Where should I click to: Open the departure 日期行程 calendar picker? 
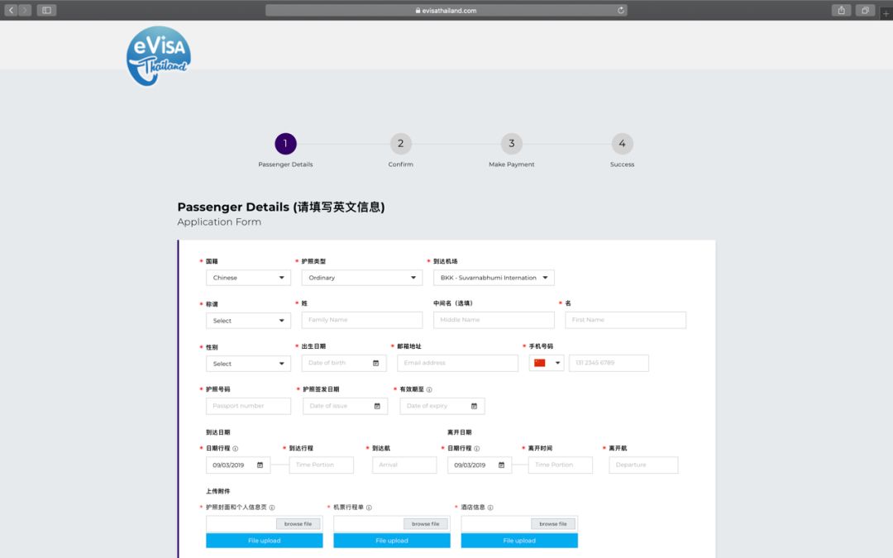[x=503, y=465]
